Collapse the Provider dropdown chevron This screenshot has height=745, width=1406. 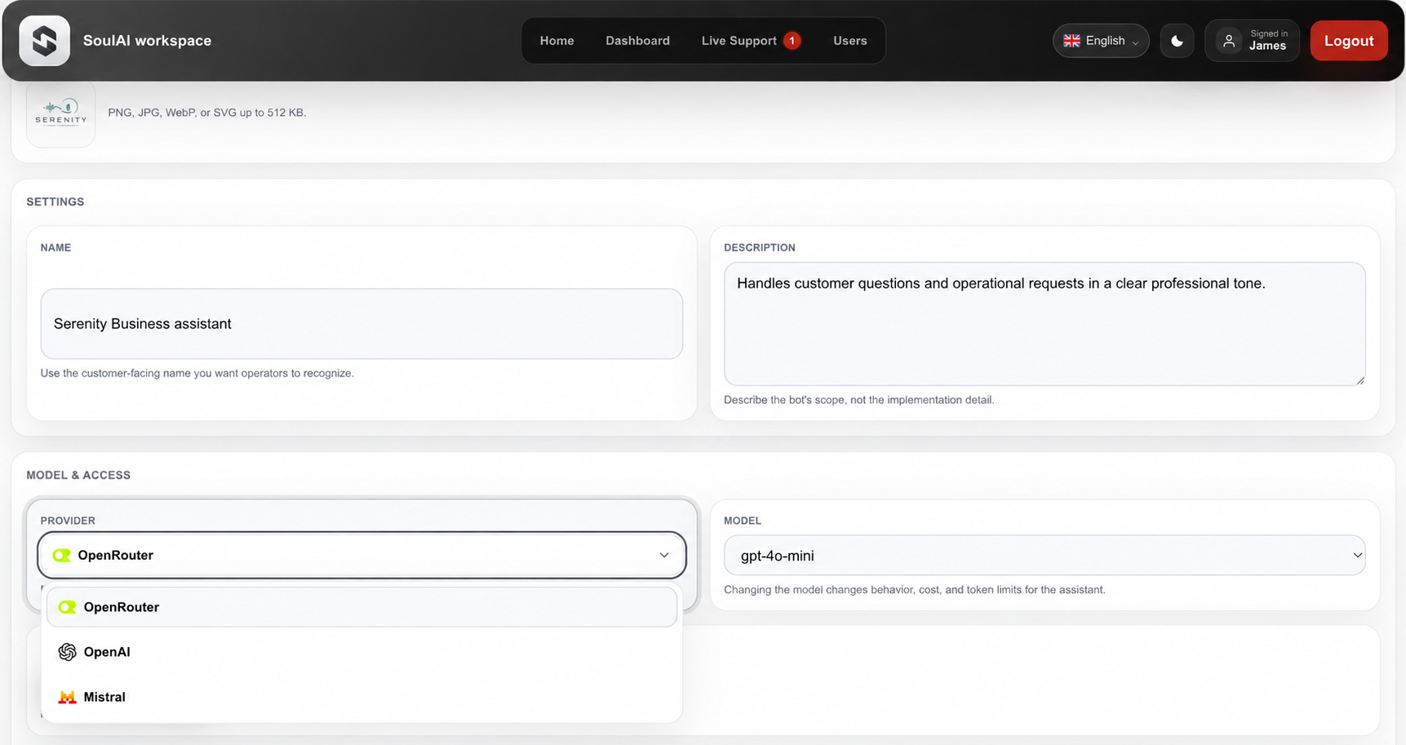pos(664,556)
